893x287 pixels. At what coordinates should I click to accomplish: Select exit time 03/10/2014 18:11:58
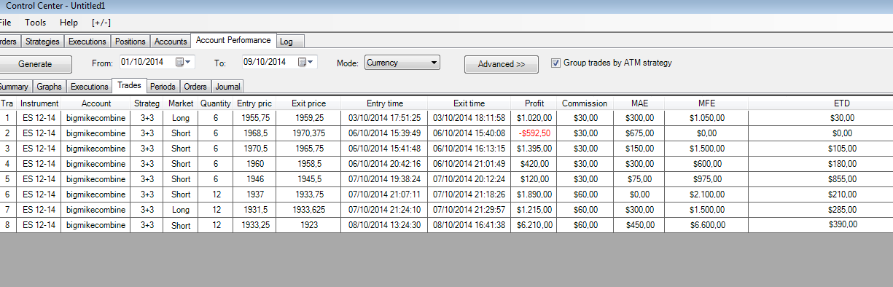point(468,117)
